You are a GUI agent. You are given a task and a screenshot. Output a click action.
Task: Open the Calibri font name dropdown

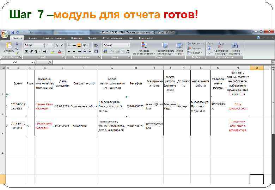coord(43,45)
